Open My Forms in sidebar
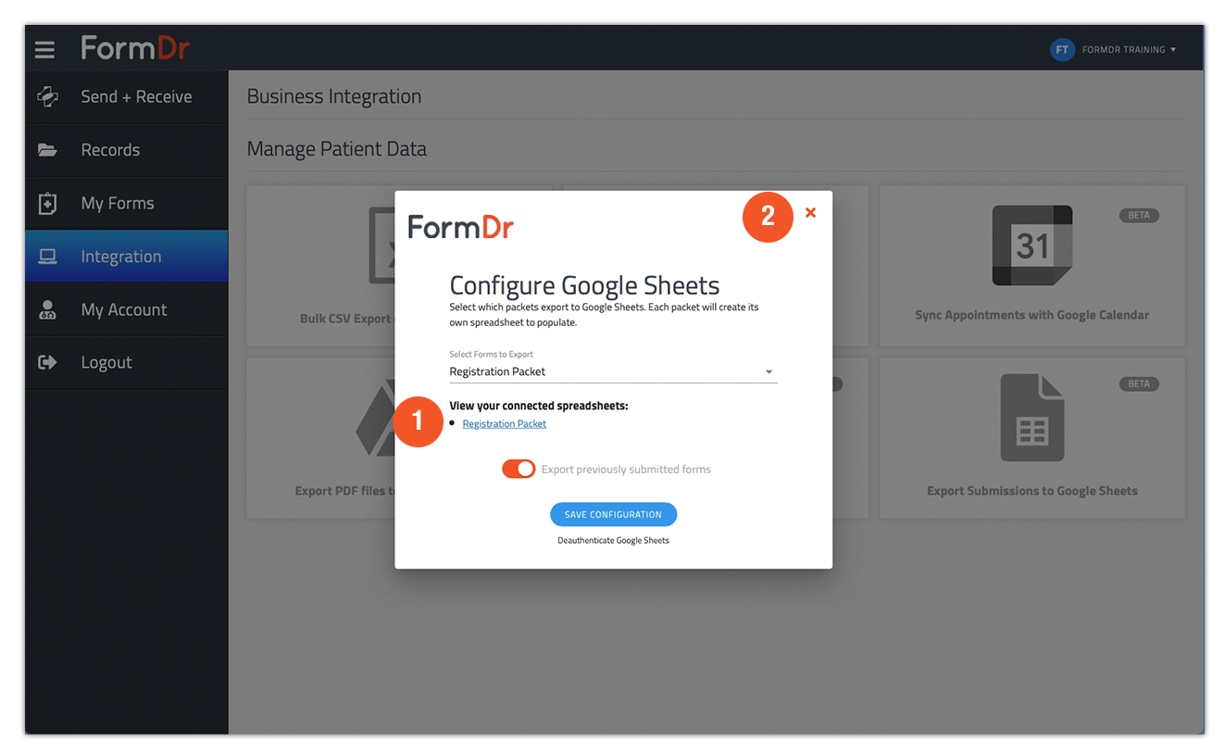The width and height of the screenshot is (1225, 753). 127,203
